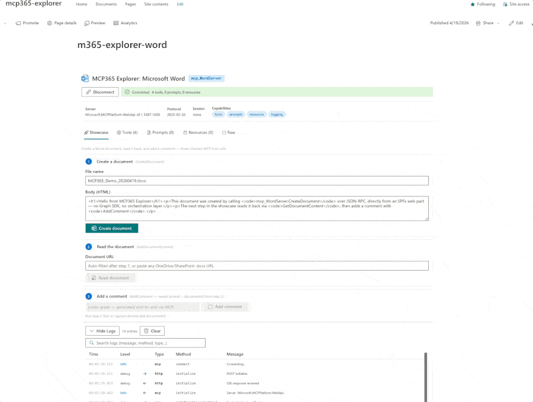Click the Promote megaphone icon
The height and width of the screenshot is (402, 533).
(18, 22)
